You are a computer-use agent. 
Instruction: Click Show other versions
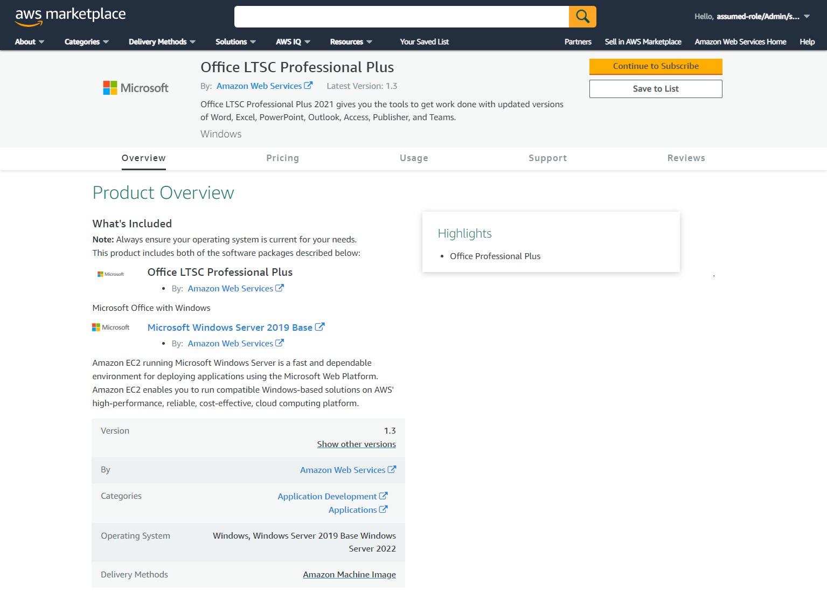357,444
